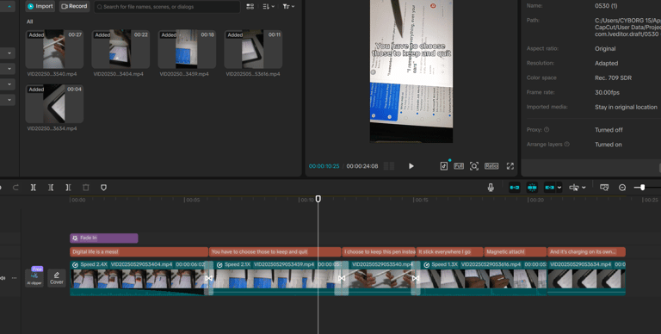The height and width of the screenshot is (334, 661).
Task: Click transition between 053459 and 053540 clips
Action: click(x=342, y=278)
